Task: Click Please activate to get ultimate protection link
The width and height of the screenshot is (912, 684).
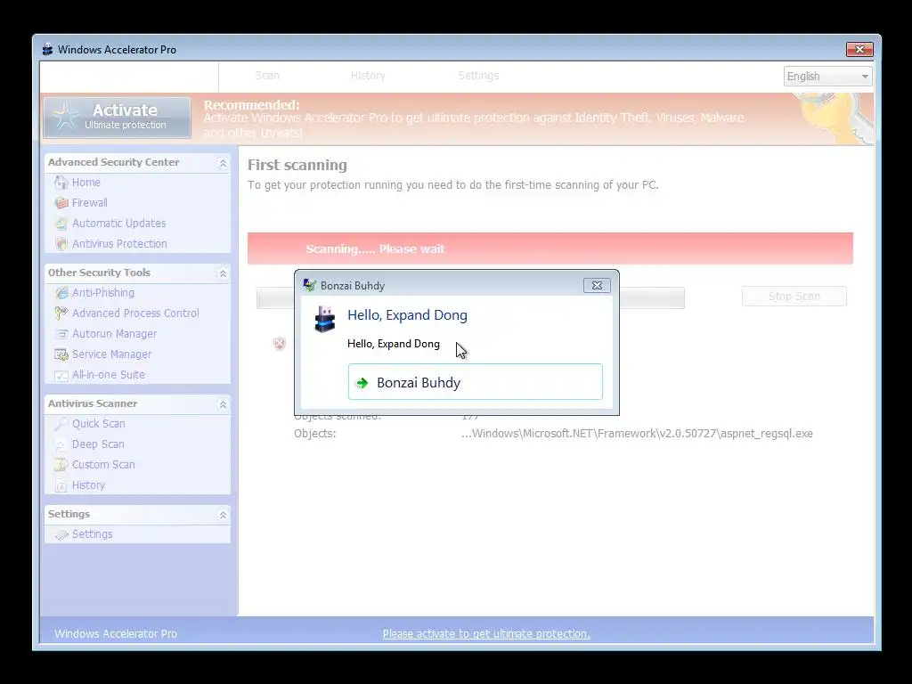Action: point(486,634)
